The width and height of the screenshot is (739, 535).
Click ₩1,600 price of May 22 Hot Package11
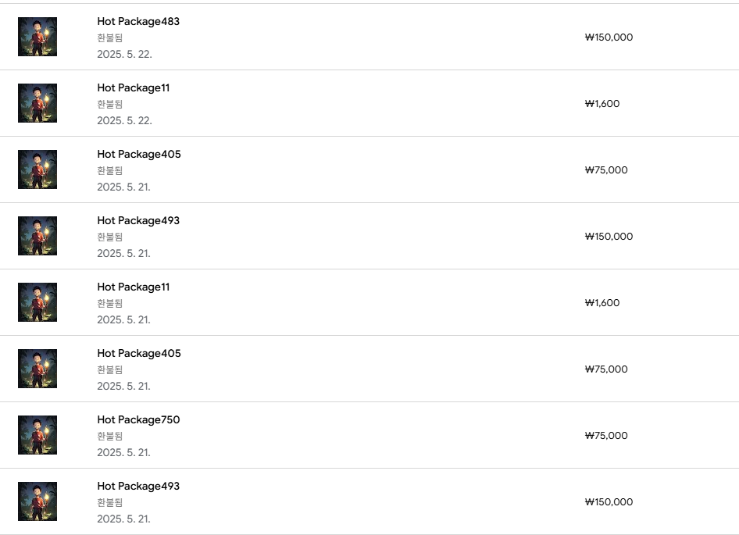click(602, 104)
